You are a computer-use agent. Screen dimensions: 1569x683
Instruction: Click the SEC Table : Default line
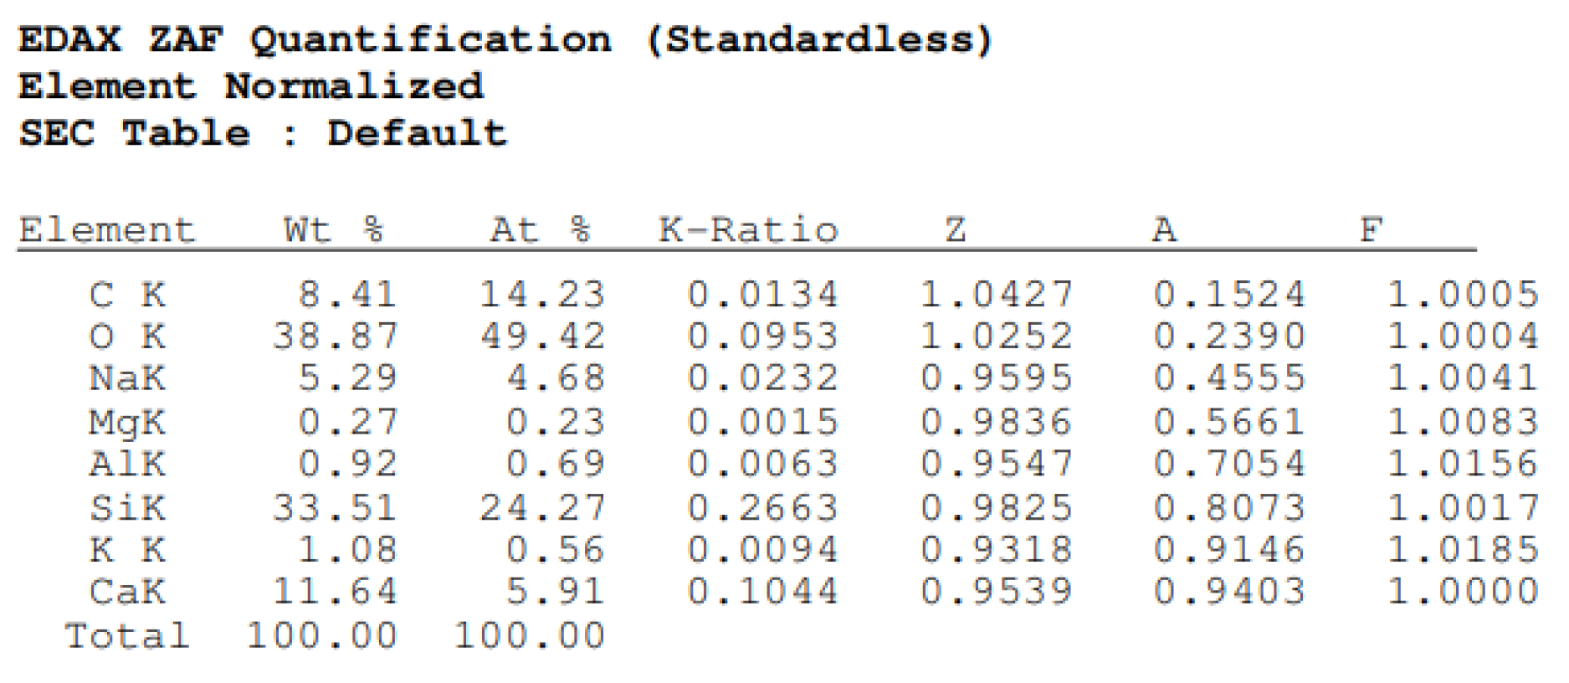click(263, 133)
